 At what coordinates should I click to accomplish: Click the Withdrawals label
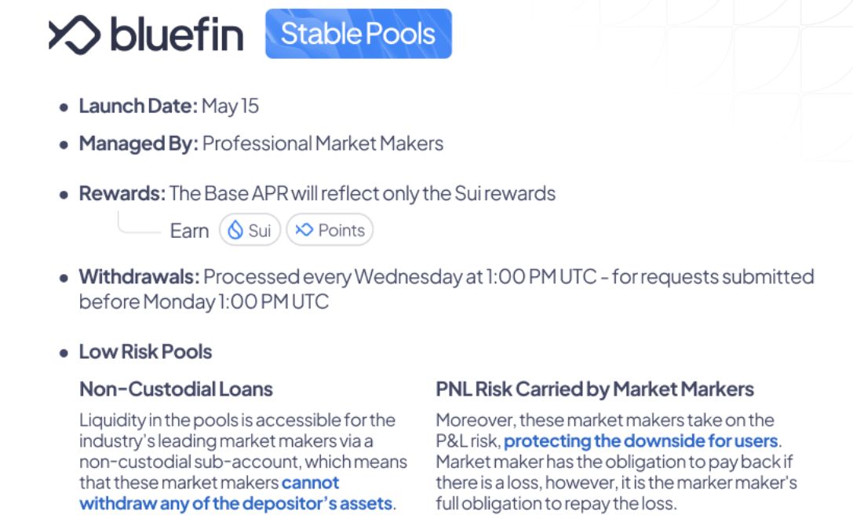(139, 276)
